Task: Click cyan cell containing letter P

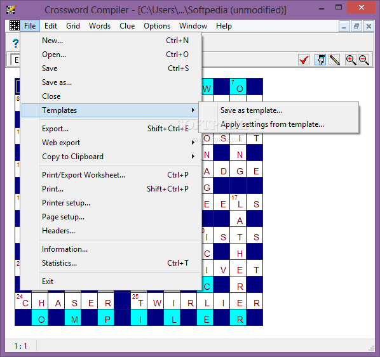Action: coord(106,317)
